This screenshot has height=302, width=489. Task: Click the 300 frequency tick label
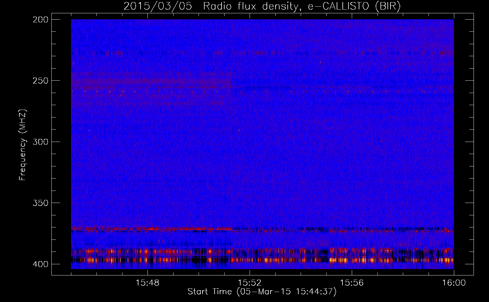tap(40, 142)
